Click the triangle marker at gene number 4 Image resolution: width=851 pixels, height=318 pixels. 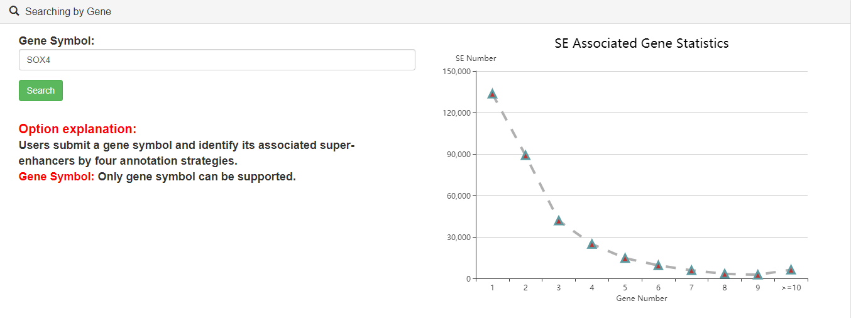tap(592, 244)
